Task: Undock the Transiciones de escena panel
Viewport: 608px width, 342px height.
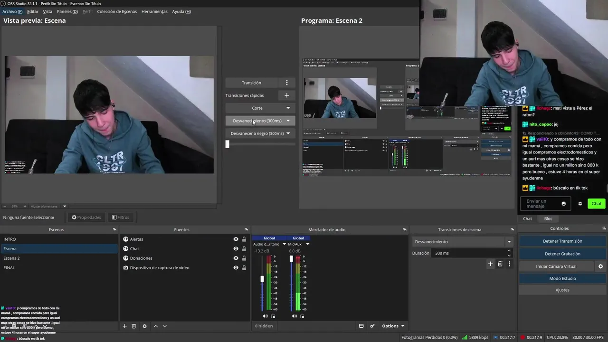Action: click(513, 230)
